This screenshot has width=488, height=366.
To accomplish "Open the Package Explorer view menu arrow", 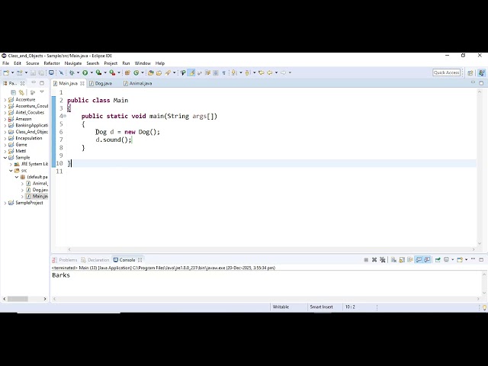I will pos(42,92).
